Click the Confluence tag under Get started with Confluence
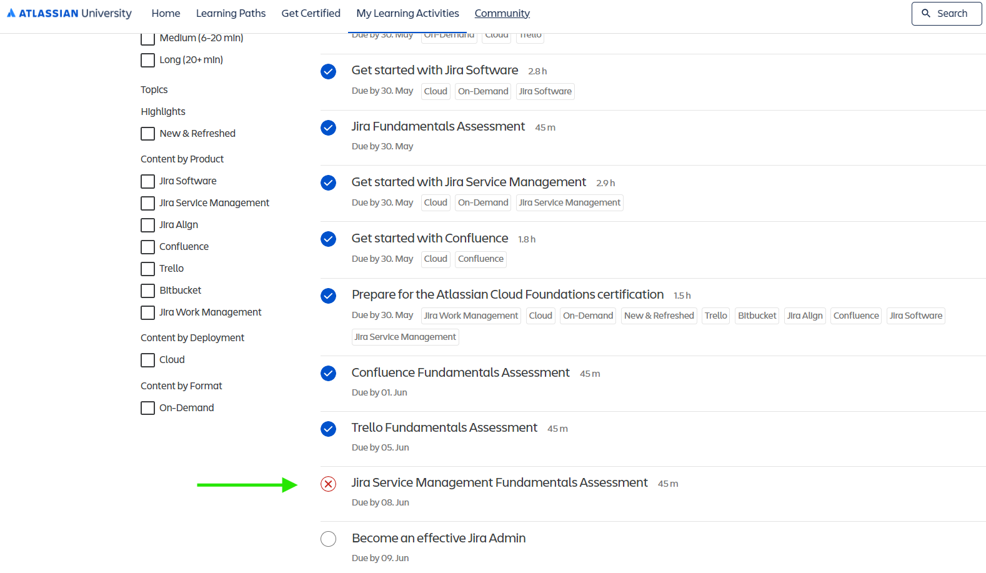The height and width of the screenshot is (573, 986). pyautogui.click(x=481, y=259)
